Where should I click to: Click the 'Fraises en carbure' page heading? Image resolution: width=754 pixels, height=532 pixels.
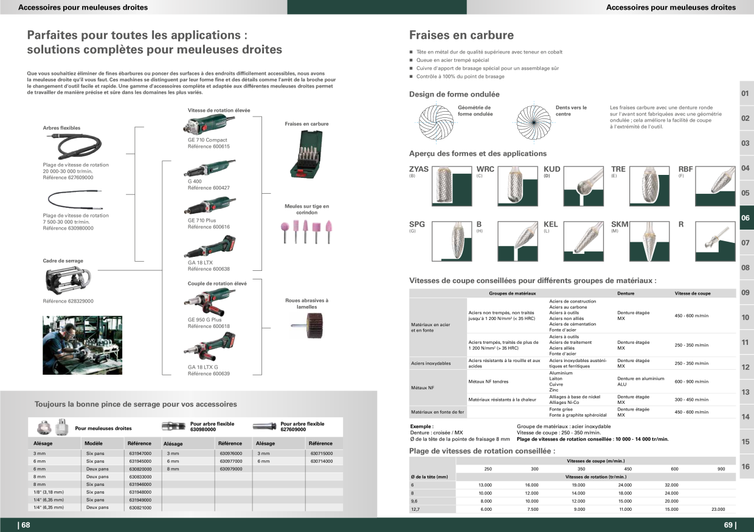[462, 35]
